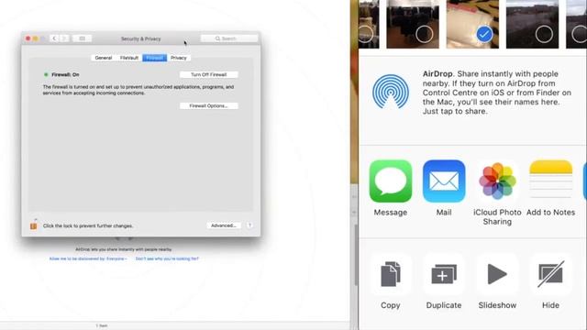Click the Advanced button
Image resolution: width=587 pixels, height=330 pixels.
point(224,225)
